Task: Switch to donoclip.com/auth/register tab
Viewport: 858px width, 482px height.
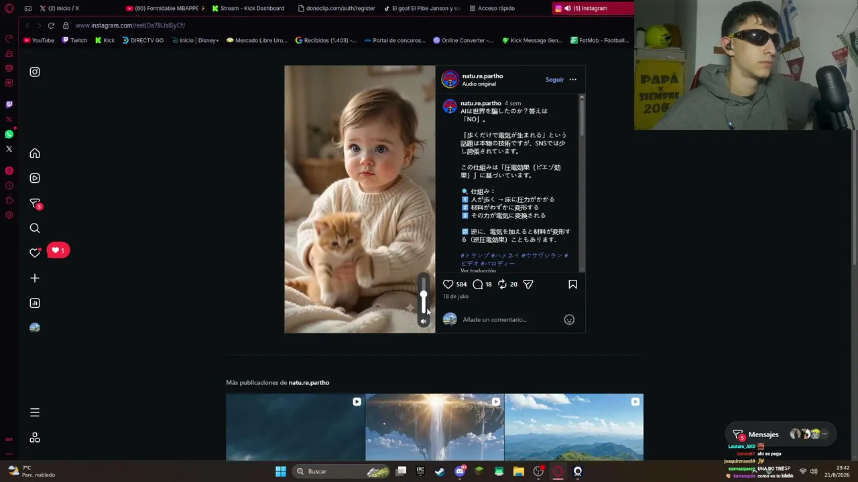Action: point(336,9)
